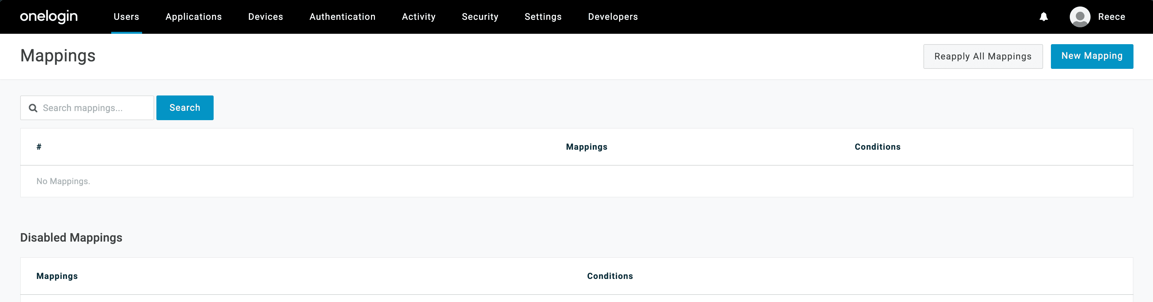Viewport: 1153px width, 302px height.
Task: Click the Conditions header in the top table
Action: click(877, 146)
